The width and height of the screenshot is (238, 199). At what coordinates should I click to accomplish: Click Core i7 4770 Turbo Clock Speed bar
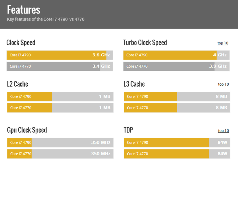point(176,66)
